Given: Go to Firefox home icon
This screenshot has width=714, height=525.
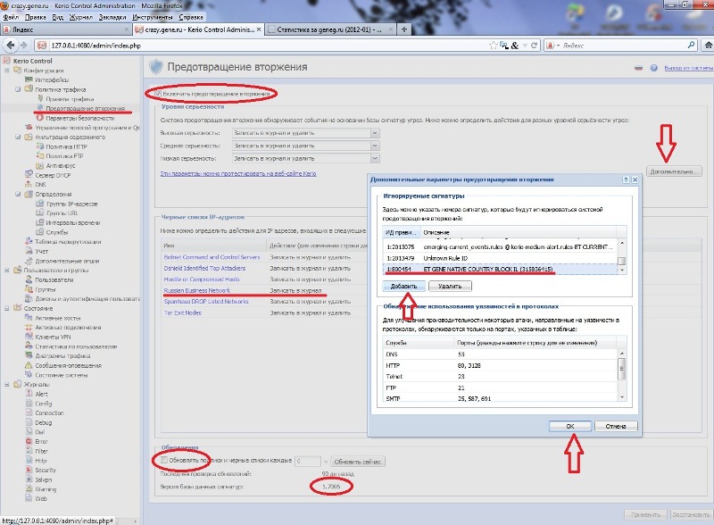Looking at the screenshot, I should 708,46.
